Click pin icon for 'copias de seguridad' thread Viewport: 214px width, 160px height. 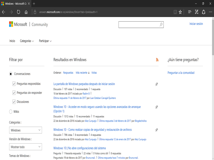tap(156, 130)
